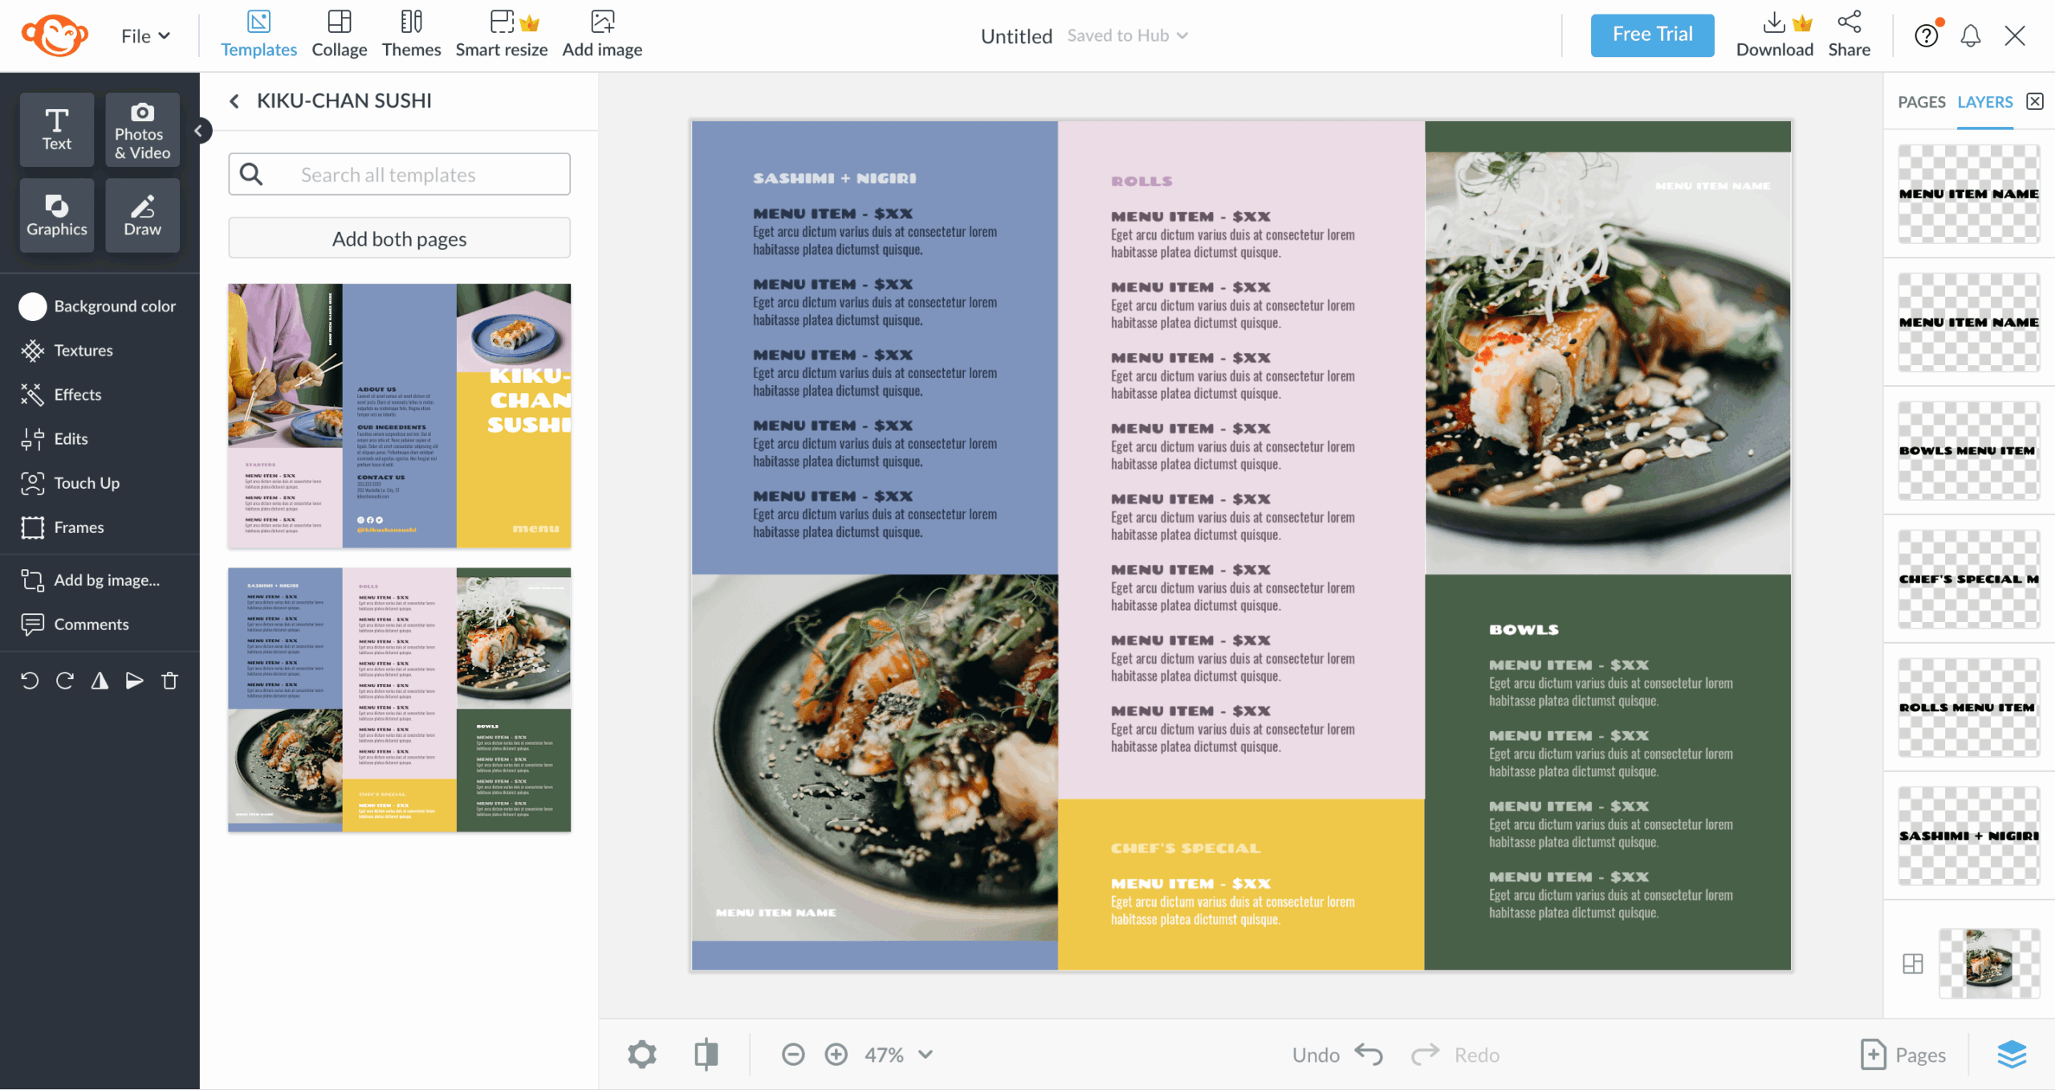
Task: Open Smart resize tool
Action: coord(502,34)
